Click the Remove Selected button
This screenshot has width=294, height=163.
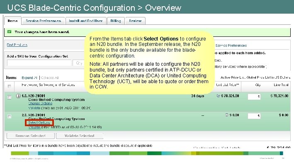(x=31, y=136)
